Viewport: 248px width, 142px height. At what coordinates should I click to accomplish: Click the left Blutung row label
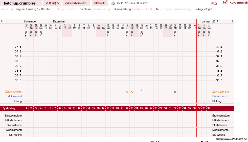click(17, 101)
